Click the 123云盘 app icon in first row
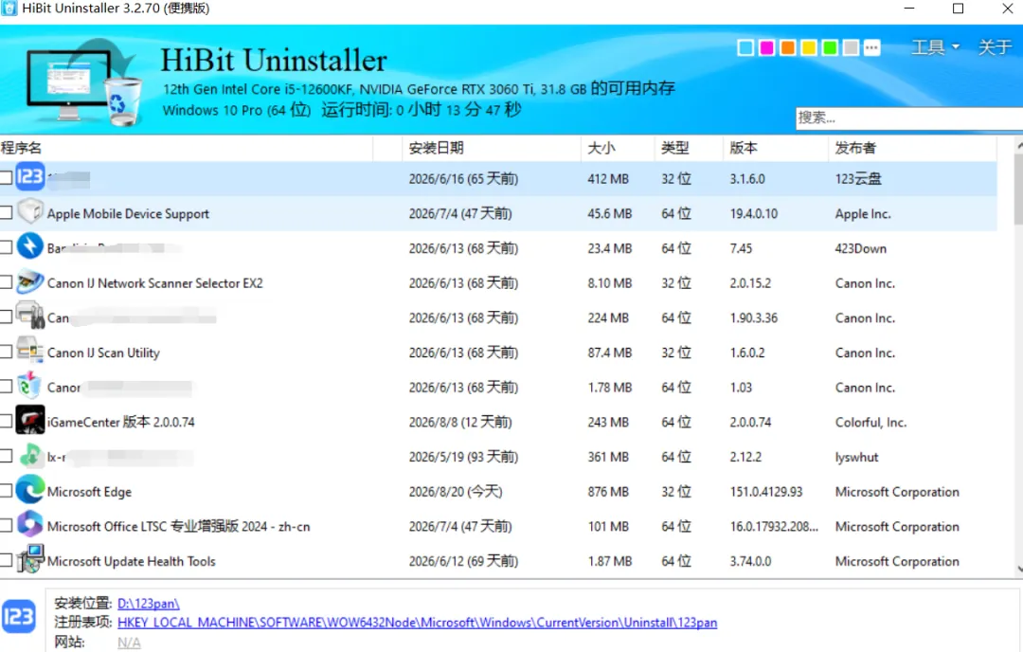1023x652 pixels. (30, 176)
